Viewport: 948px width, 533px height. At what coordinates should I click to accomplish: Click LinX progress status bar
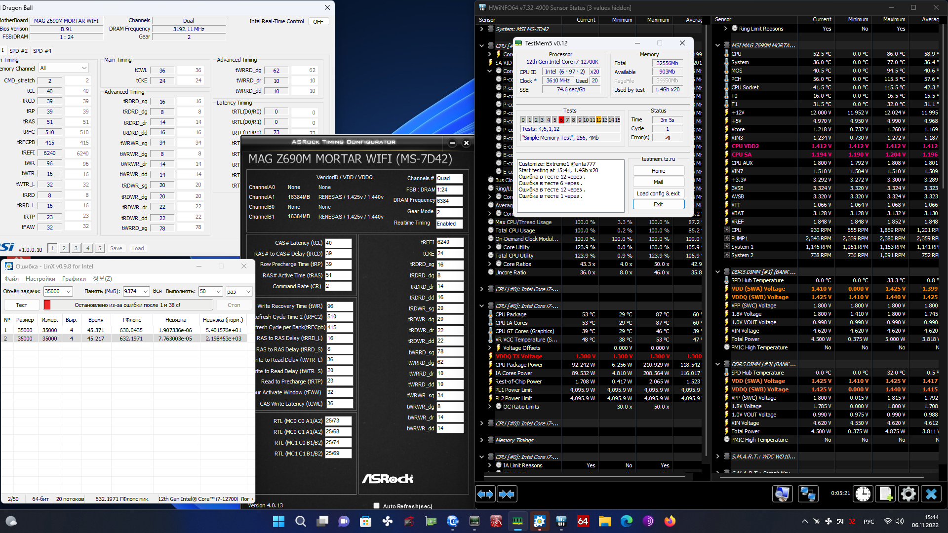click(x=127, y=305)
